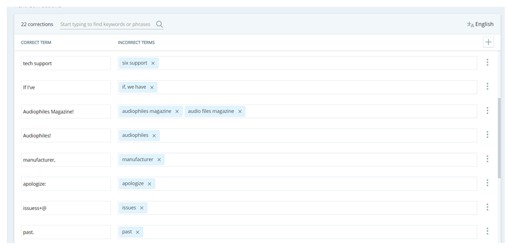Viewport: 506px width, 248px height.
Task: Open options menu for issuess+@ row
Action: (x=487, y=208)
